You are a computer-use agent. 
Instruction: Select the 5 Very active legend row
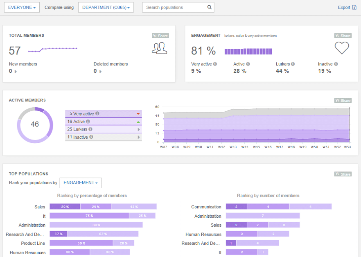[x=103, y=114]
